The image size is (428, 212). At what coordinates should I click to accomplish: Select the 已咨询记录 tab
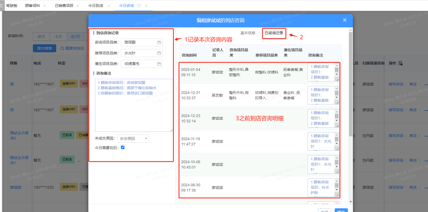(x=274, y=33)
